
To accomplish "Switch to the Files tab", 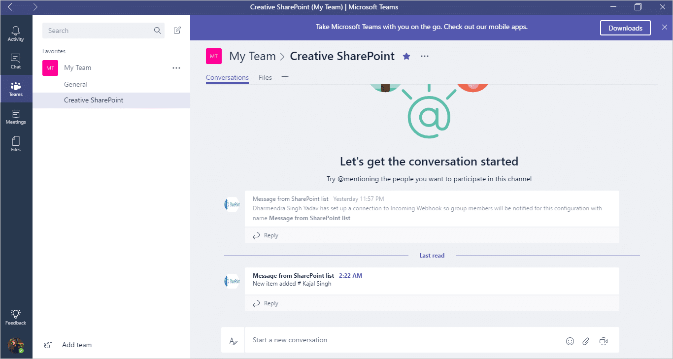I will pyautogui.click(x=265, y=77).
